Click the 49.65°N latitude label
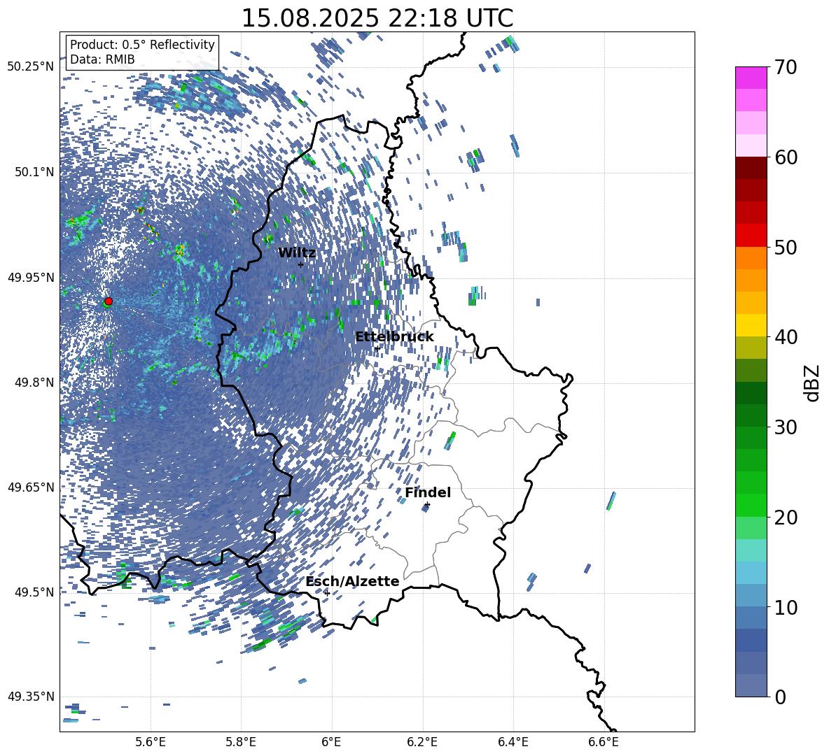The width and height of the screenshot is (829, 756). pos(31,487)
